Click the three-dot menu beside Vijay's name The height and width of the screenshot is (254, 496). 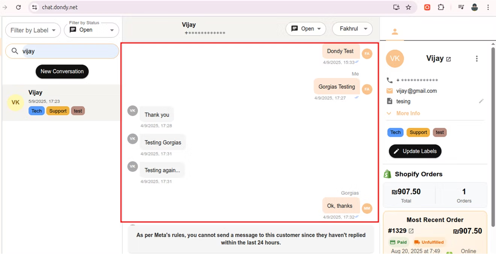coord(476,59)
